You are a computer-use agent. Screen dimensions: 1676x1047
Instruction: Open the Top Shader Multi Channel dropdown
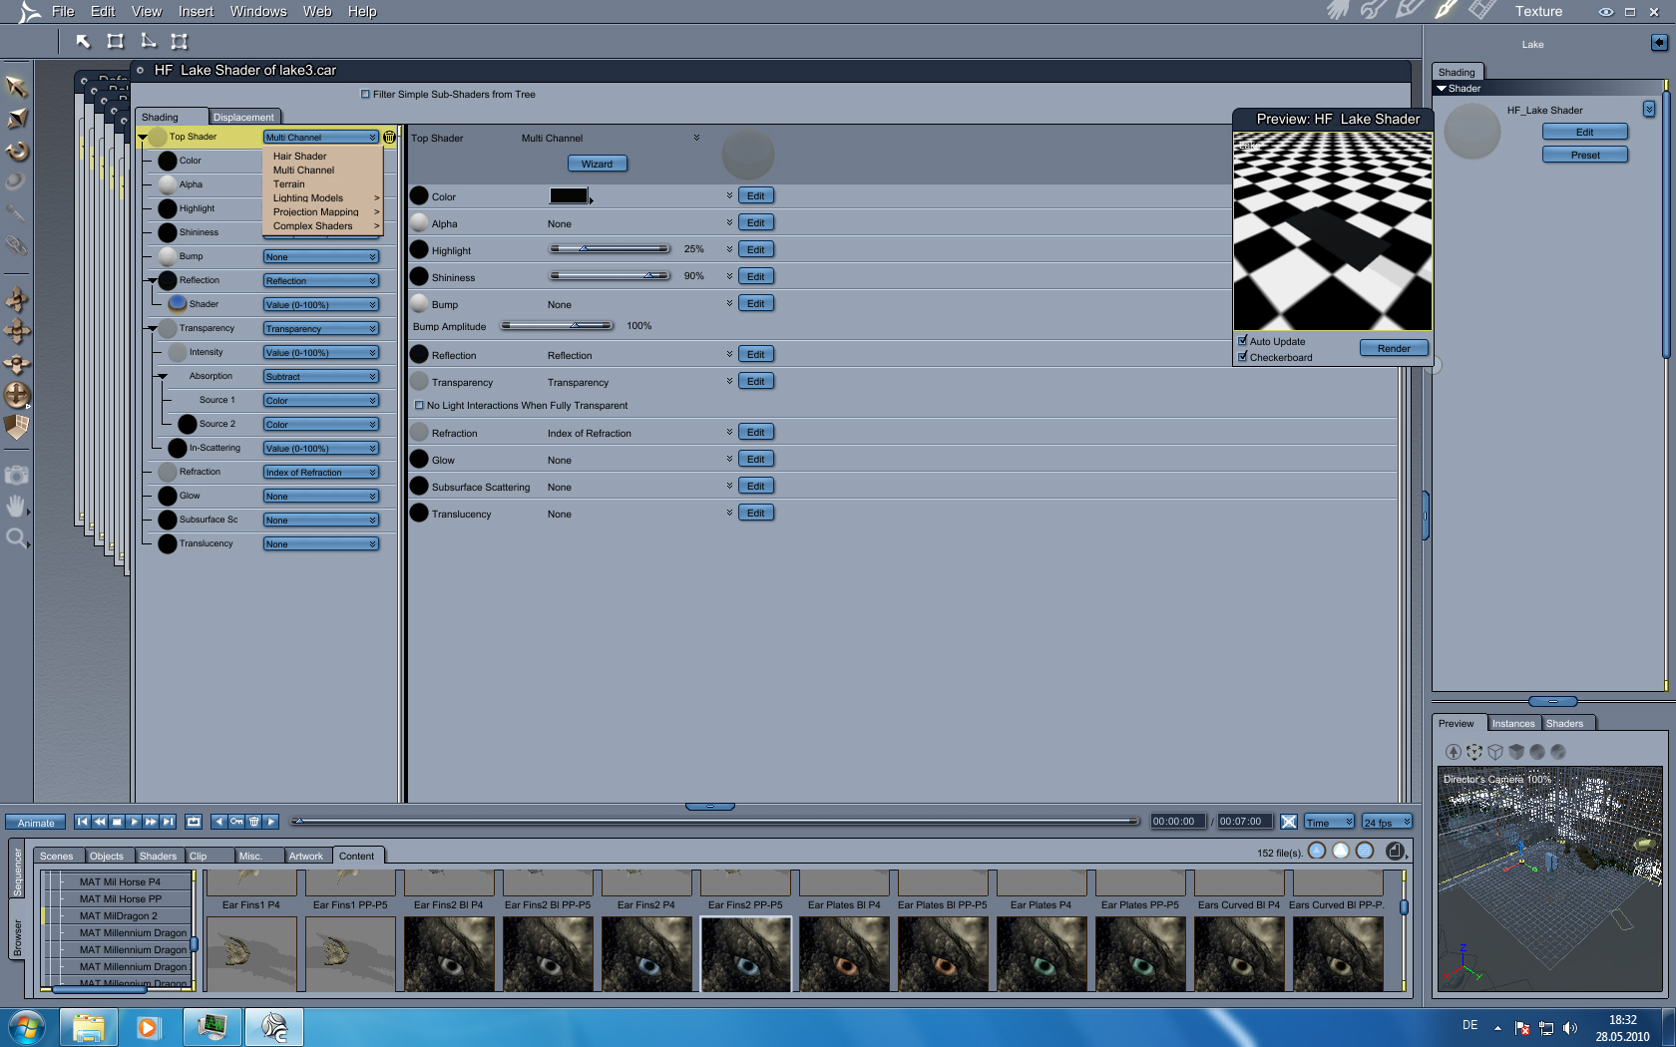(x=320, y=138)
